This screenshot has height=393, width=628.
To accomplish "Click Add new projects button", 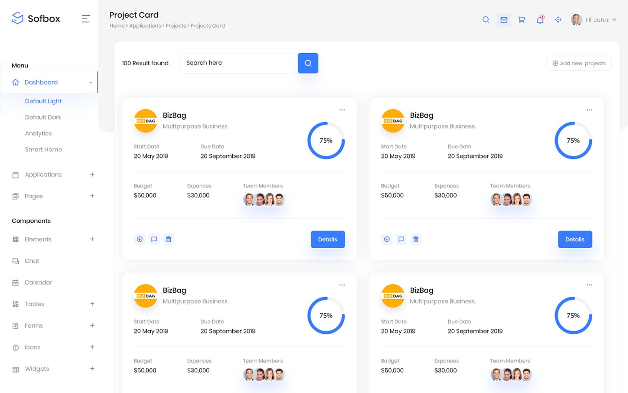I will [x=579, y=63].
